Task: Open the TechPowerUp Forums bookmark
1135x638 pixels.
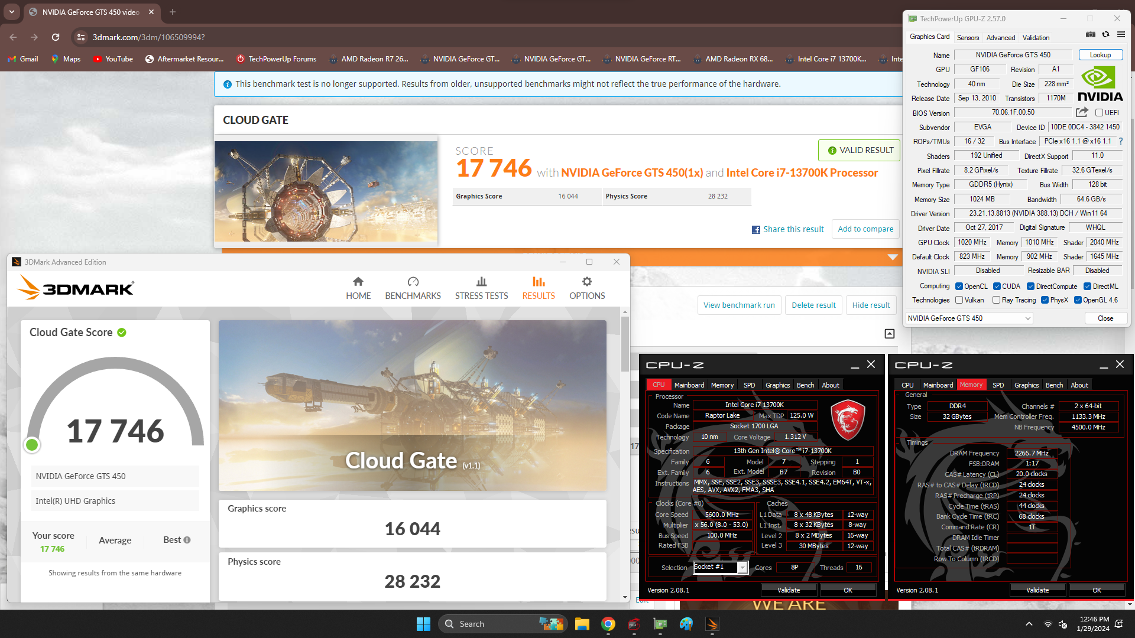Action: pos(276,59)
